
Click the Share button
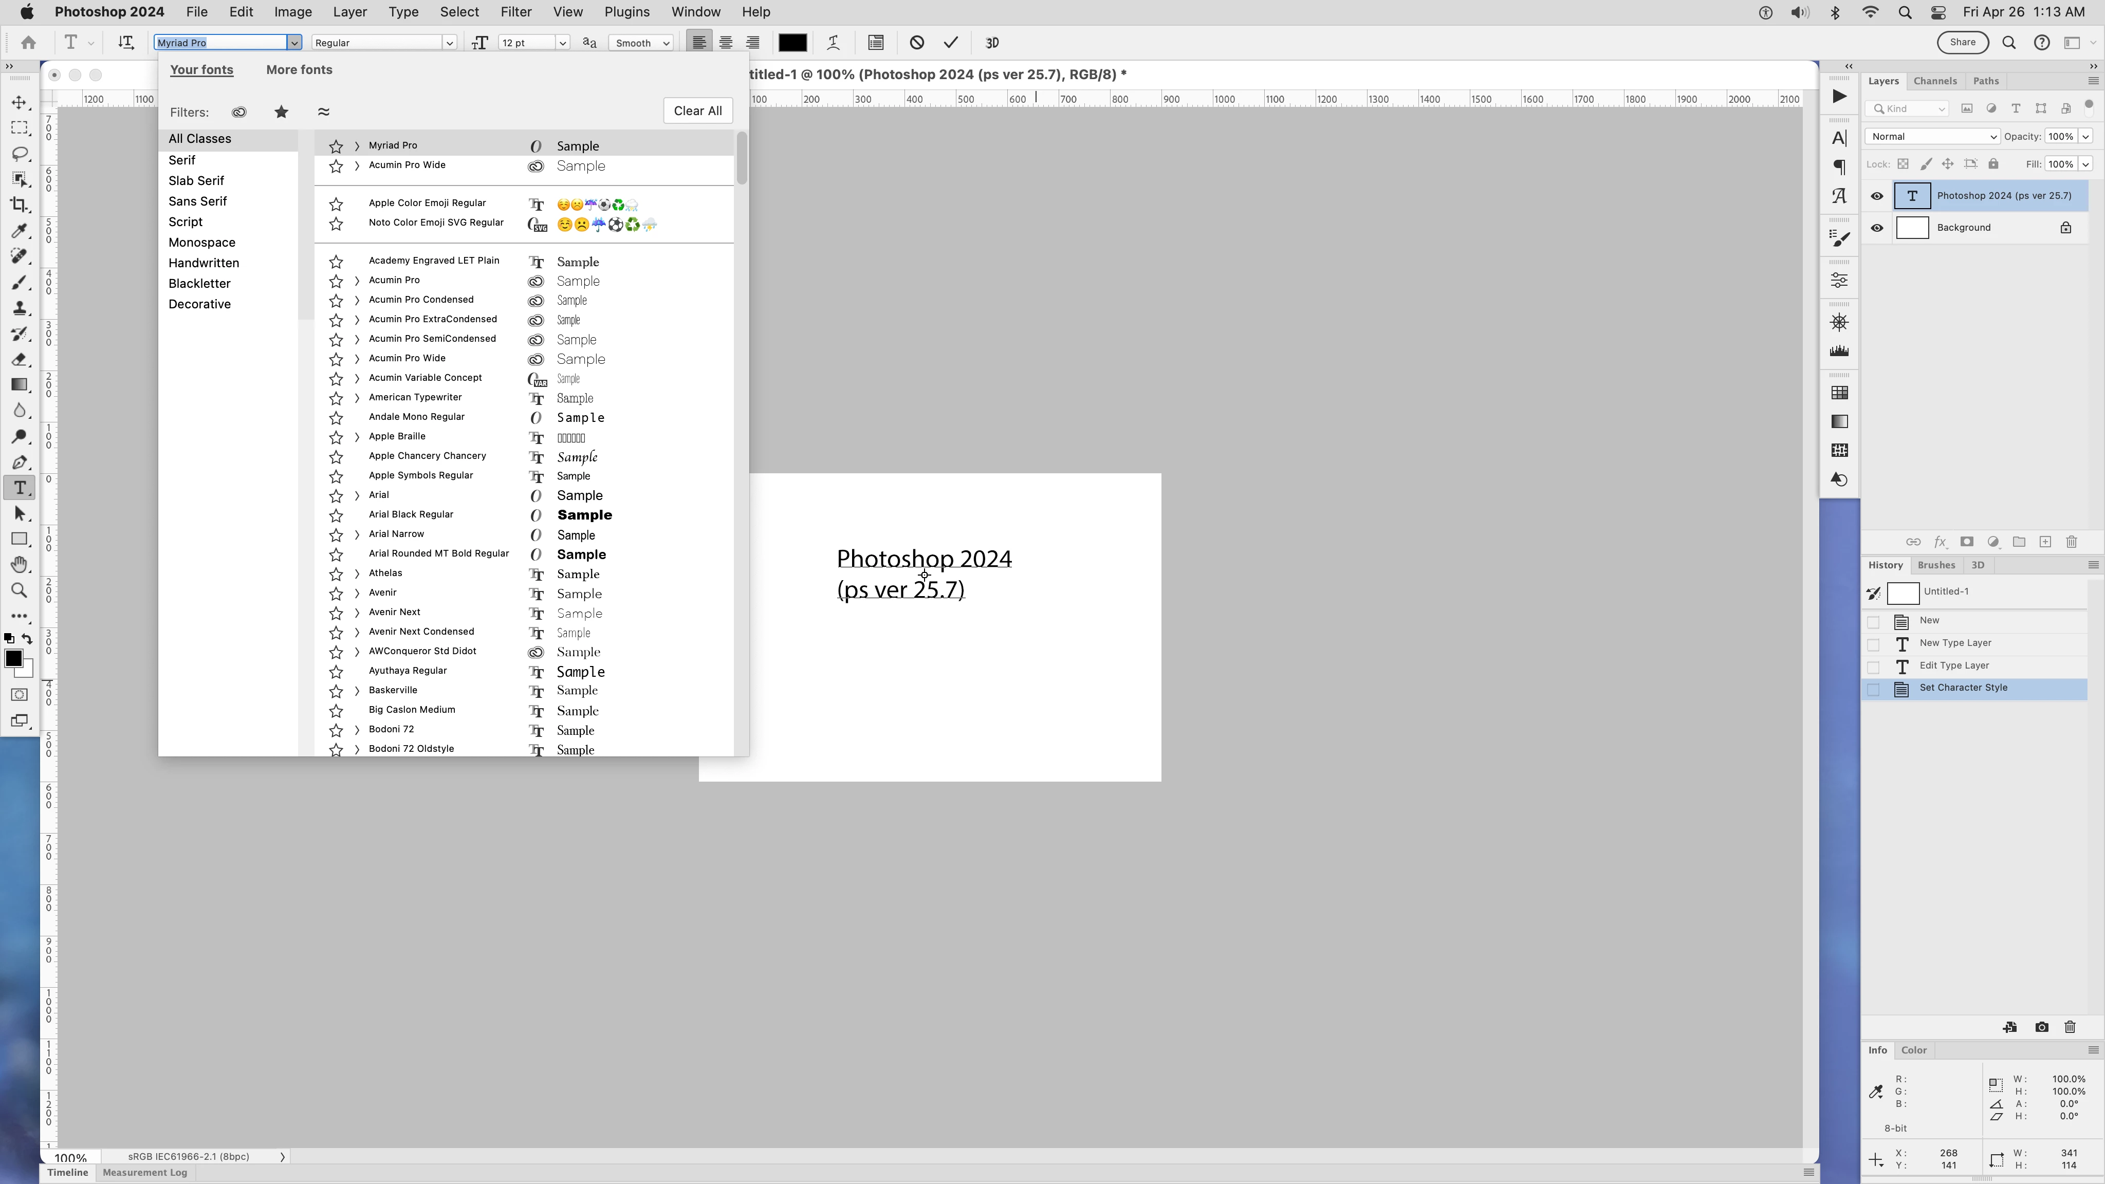pos(1962,43)
